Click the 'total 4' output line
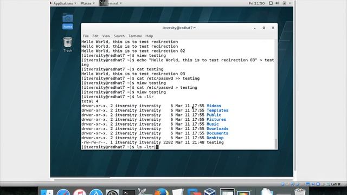This screenshot has width=347, height=195. click(x=90, y=101)
